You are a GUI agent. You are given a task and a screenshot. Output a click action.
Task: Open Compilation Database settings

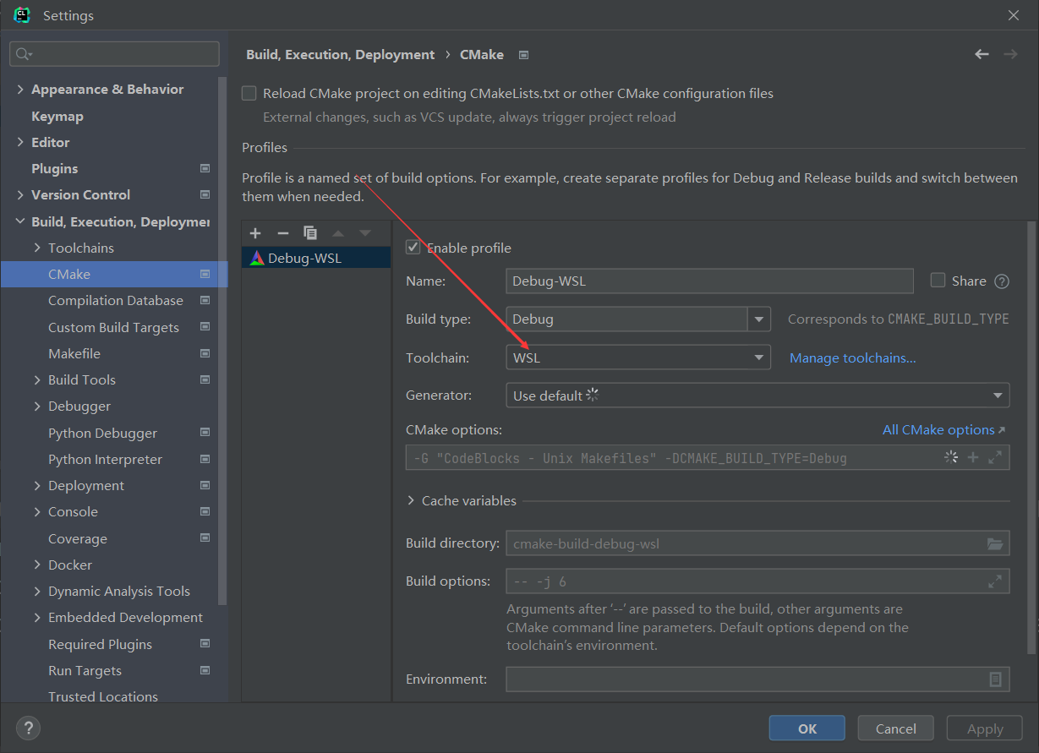click(116, 300)
